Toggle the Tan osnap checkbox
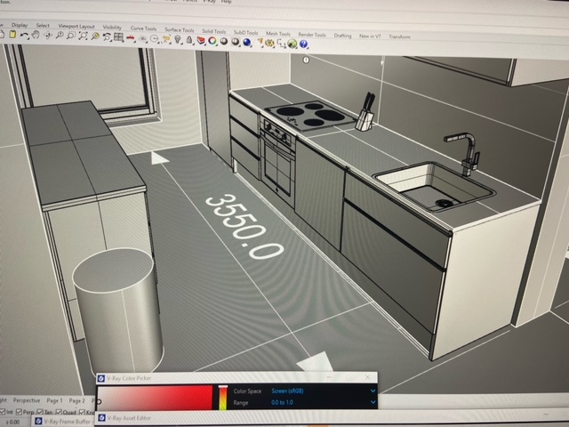 pos(42,413)
